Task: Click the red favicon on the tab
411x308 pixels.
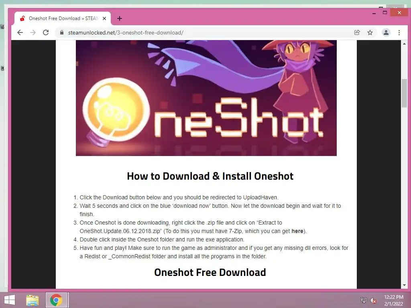Action: coord(22,18)
